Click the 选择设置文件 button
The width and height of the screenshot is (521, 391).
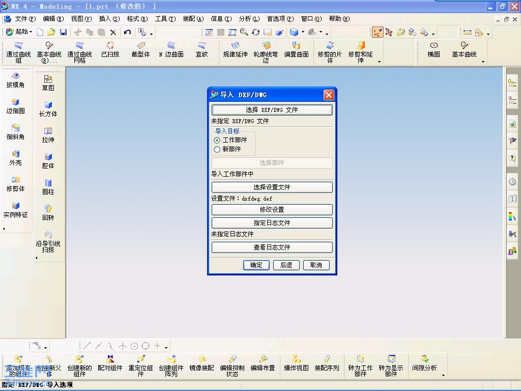tap(272, 187)
